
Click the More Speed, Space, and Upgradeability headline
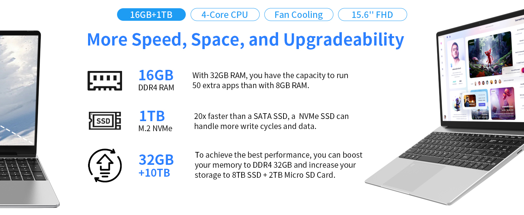coord(246,40)
